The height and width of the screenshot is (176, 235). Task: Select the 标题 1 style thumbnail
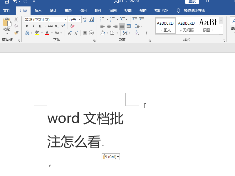point(208,25)
